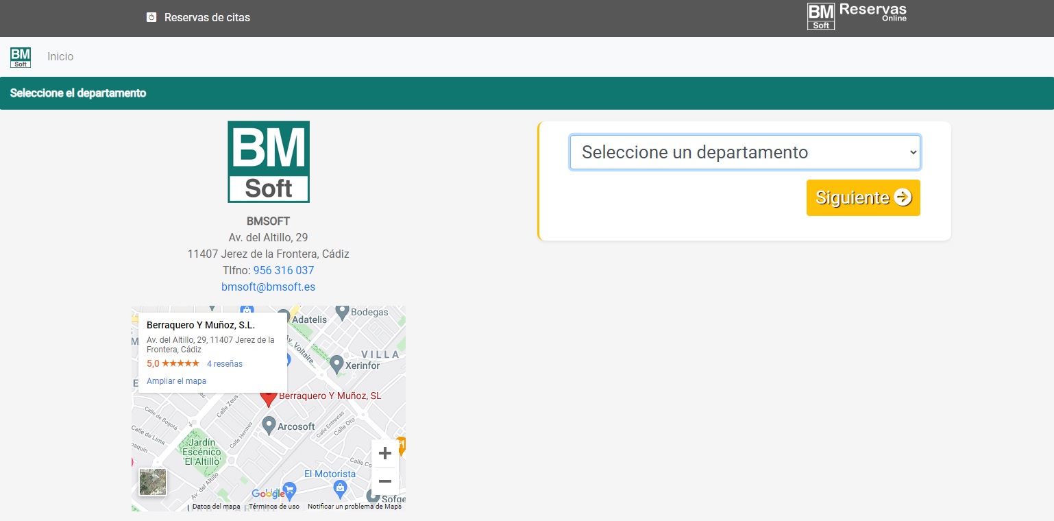Click the Arcosoft location marker on map
This screenshot has width=1054, height=521.
click(269, 426)
